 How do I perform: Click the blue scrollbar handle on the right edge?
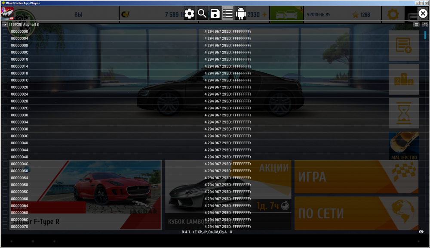(425, 35)
